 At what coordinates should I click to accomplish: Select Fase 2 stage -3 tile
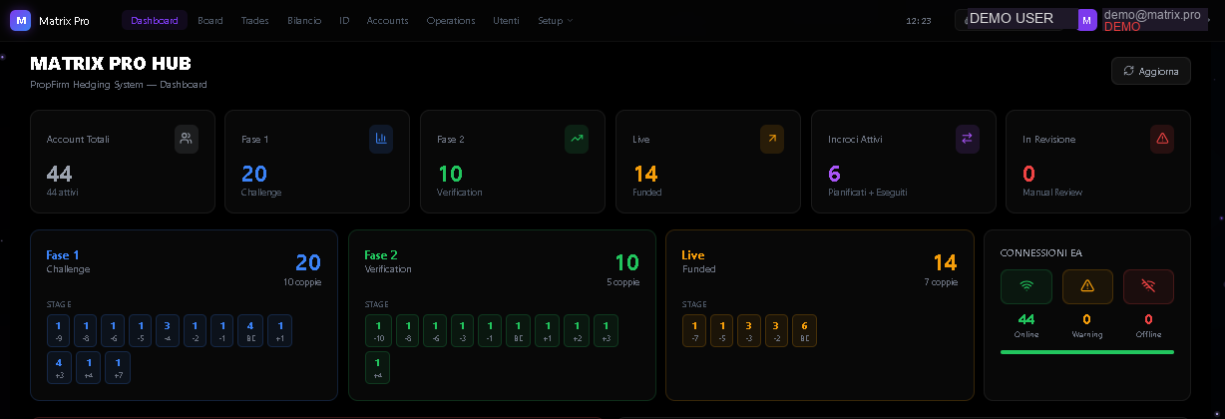coord(463,331)
